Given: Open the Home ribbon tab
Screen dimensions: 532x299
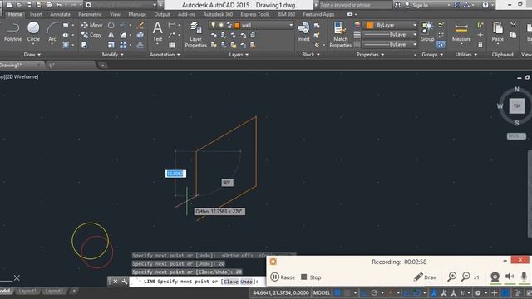Looking at the screenshot, I should [x=15, y=14].
